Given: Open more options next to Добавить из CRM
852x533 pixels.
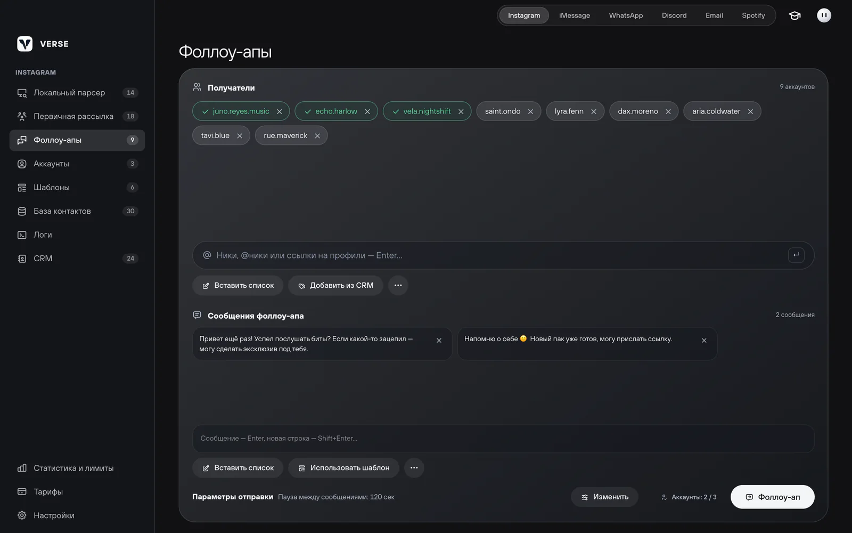Looking at the screenshot, I should click(398, 285).
